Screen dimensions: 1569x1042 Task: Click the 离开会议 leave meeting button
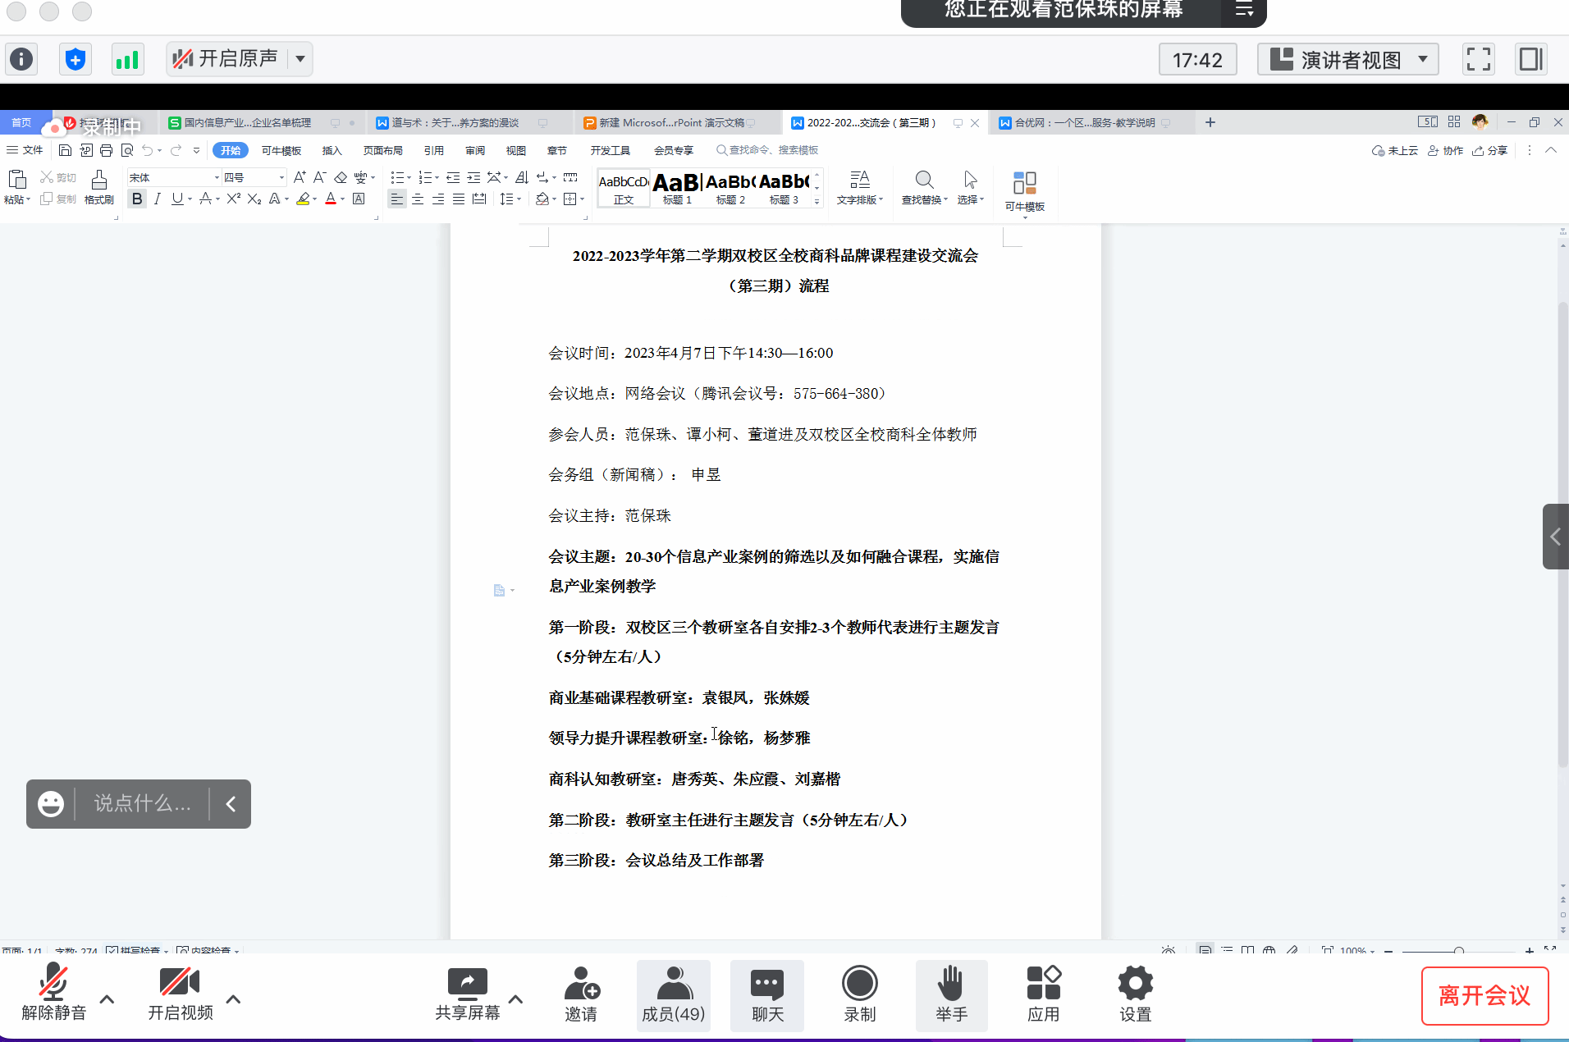click(x=1484, y=995)
